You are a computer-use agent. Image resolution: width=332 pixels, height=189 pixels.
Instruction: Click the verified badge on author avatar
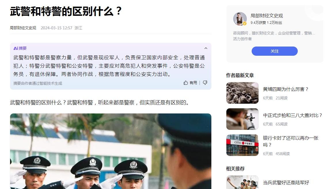point(244,24)
